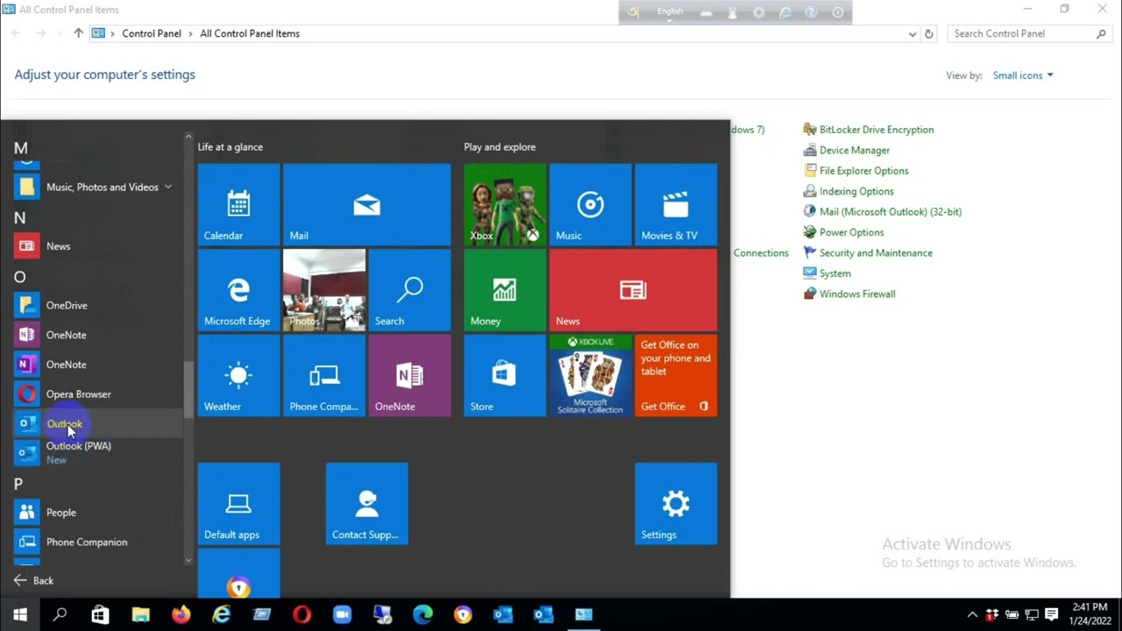The image size is (1122, 631).
Task: Expand the address bar history dropdown
Action: pyautogui.click(x=913, y=33)
